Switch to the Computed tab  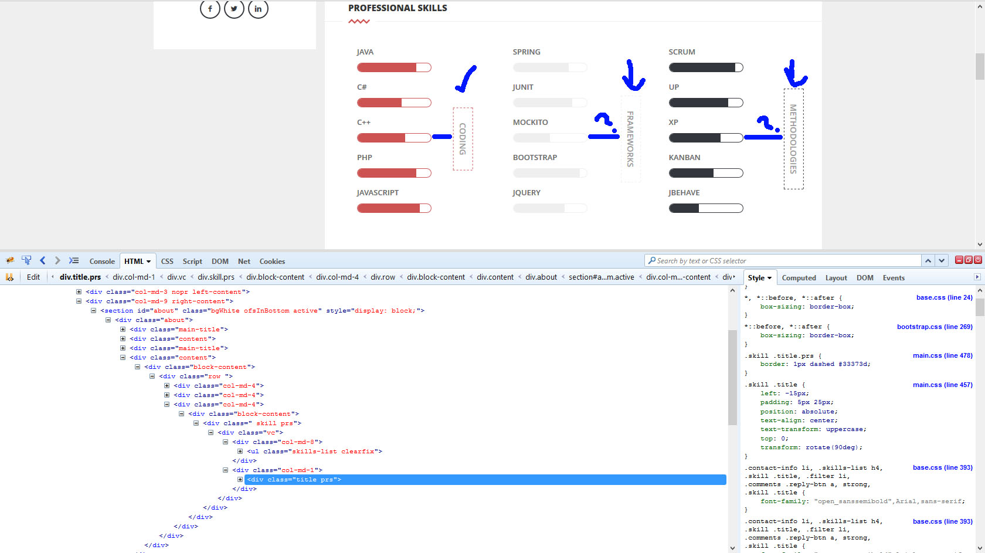coord(799,277)
